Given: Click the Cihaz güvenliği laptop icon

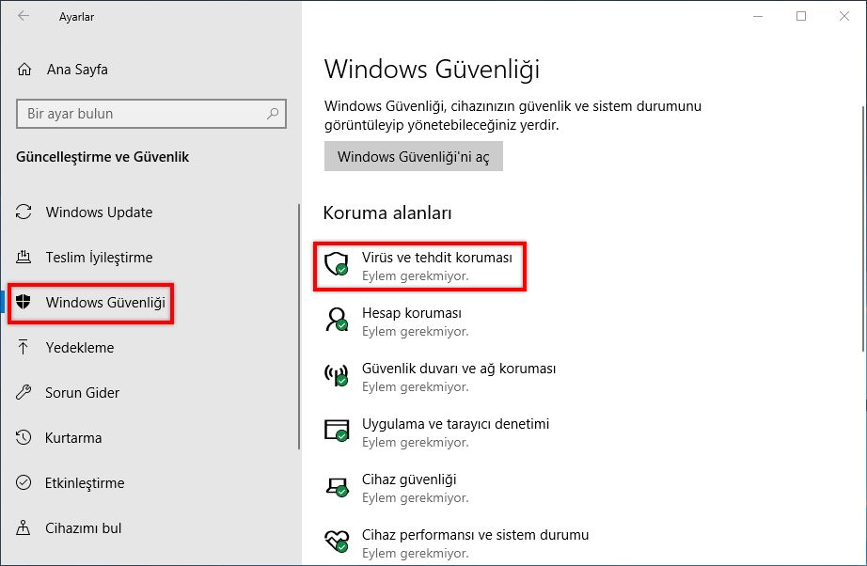Looking at the screenshot, I should coord(336,487).
